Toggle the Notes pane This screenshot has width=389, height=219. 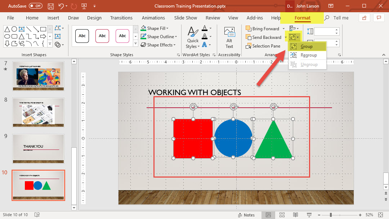pos(246,215)
